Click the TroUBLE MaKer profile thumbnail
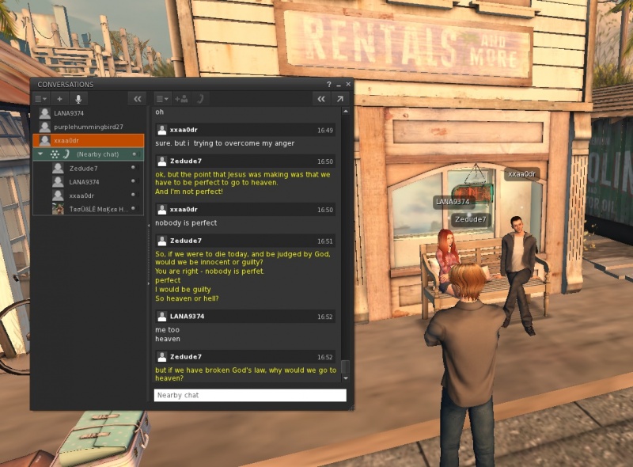 click(x=58, y=208)
